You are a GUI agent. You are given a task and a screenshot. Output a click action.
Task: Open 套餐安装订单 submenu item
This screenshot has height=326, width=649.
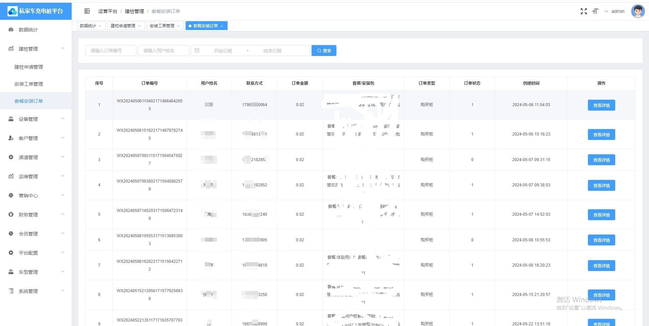pos(36,101)
